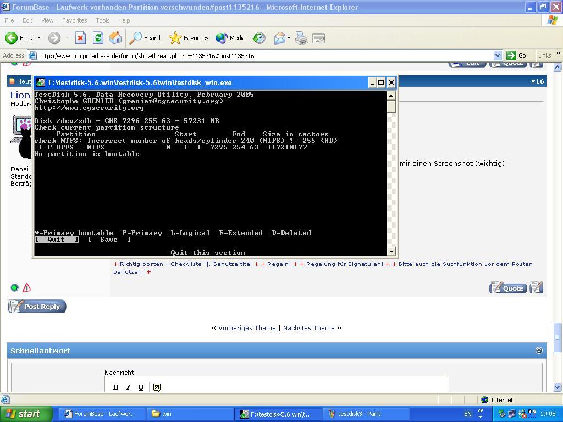
Task: Toggle bold formatting in quick reply
Action: (x=115, y=387)
